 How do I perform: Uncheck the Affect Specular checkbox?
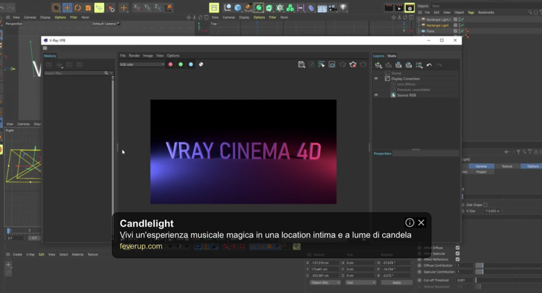458,253
